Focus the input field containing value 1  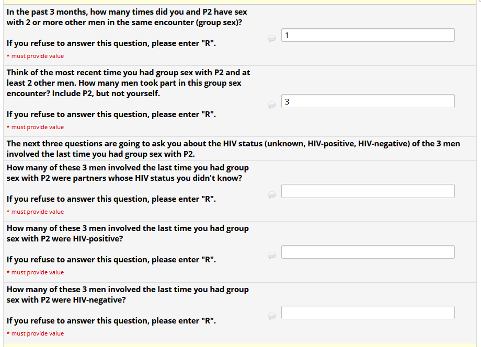point(368,35)
